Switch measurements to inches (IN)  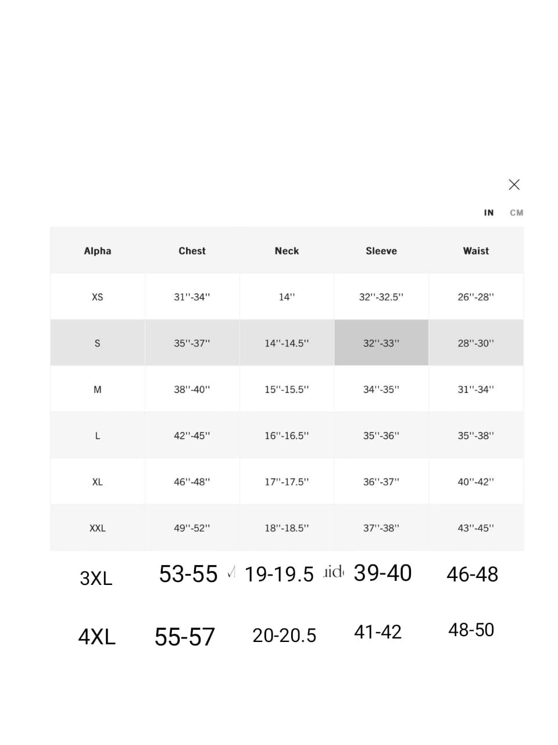coord(489,213)
